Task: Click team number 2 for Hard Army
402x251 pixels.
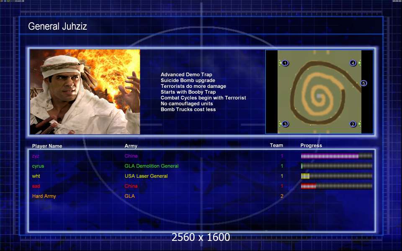Action: coord(282,196)
